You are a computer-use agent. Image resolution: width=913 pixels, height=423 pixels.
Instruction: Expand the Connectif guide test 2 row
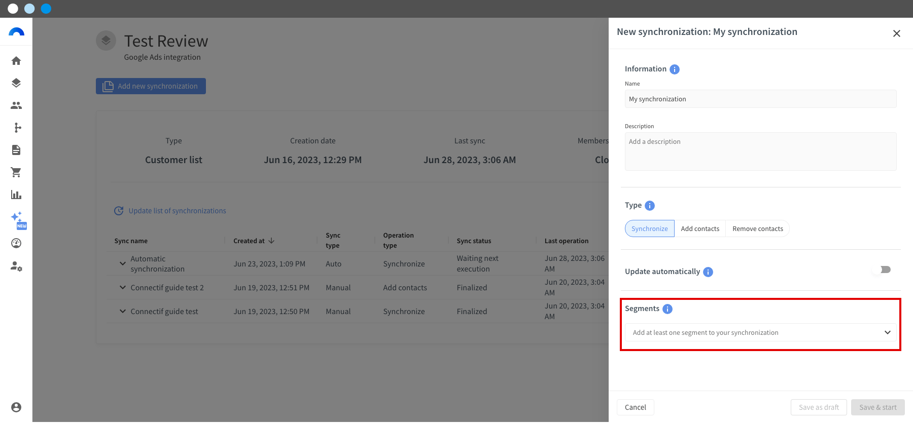tap(122, 287)
